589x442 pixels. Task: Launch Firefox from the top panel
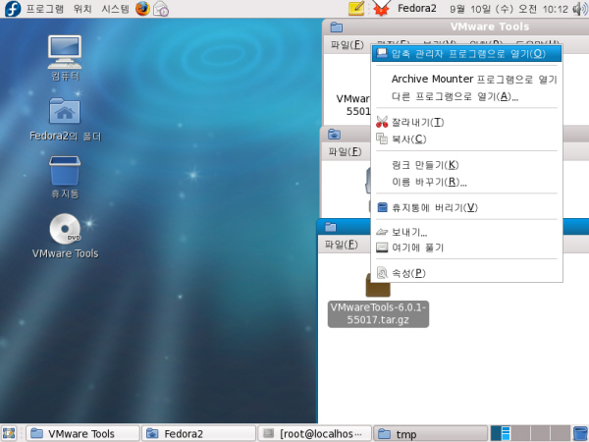click(x=142, y=8)
